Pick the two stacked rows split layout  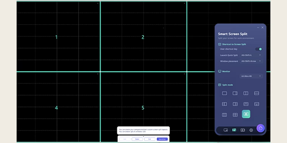pyautogui.click(x=257, y=93)
